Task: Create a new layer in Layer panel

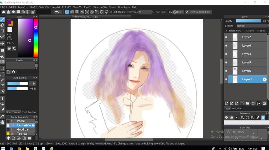Action: click(227, 103)
